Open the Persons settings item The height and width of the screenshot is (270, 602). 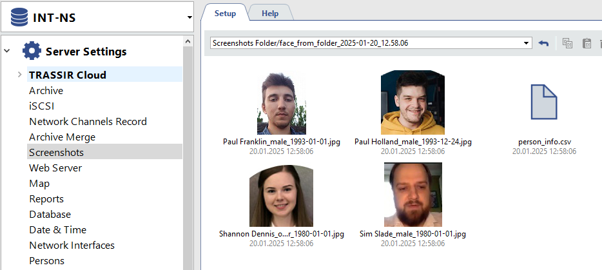click(47, 260)
